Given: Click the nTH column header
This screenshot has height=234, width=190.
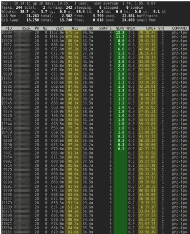Looking at the screenshot, I should click(x=161, y=28).
